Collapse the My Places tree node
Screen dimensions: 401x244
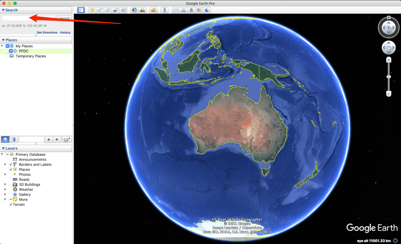pos(2,46)
